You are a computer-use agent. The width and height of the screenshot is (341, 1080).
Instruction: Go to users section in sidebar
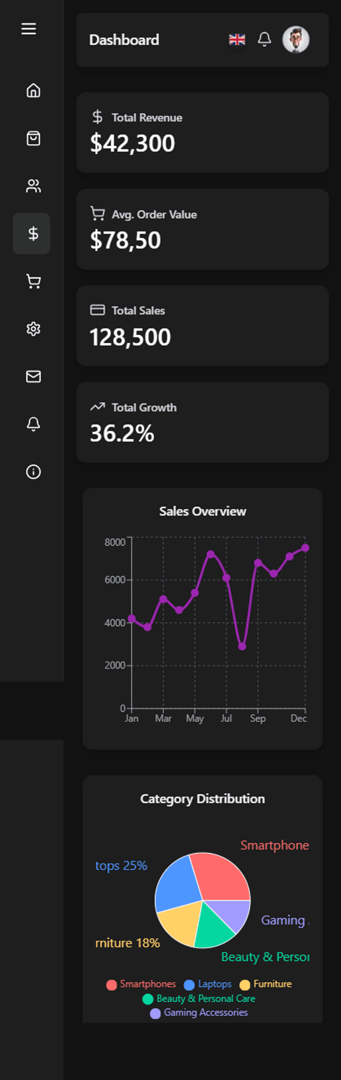(33, 186)
